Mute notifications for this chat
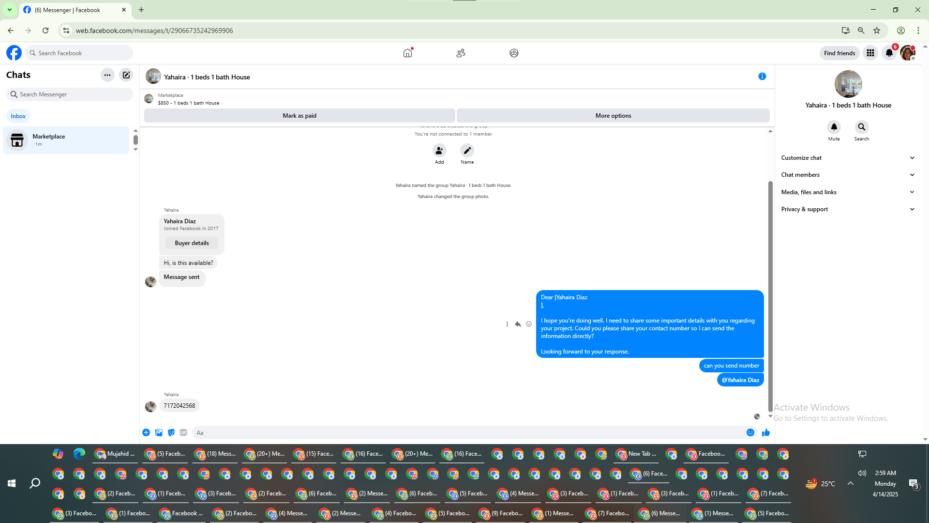Image resolution: width=929 pixels, height=523 pixels. tap(834, 127)
